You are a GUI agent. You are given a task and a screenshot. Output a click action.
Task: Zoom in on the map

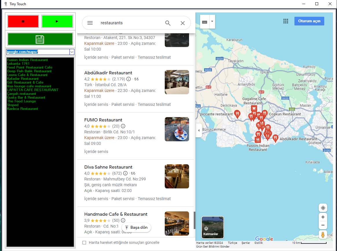point(323,217)
